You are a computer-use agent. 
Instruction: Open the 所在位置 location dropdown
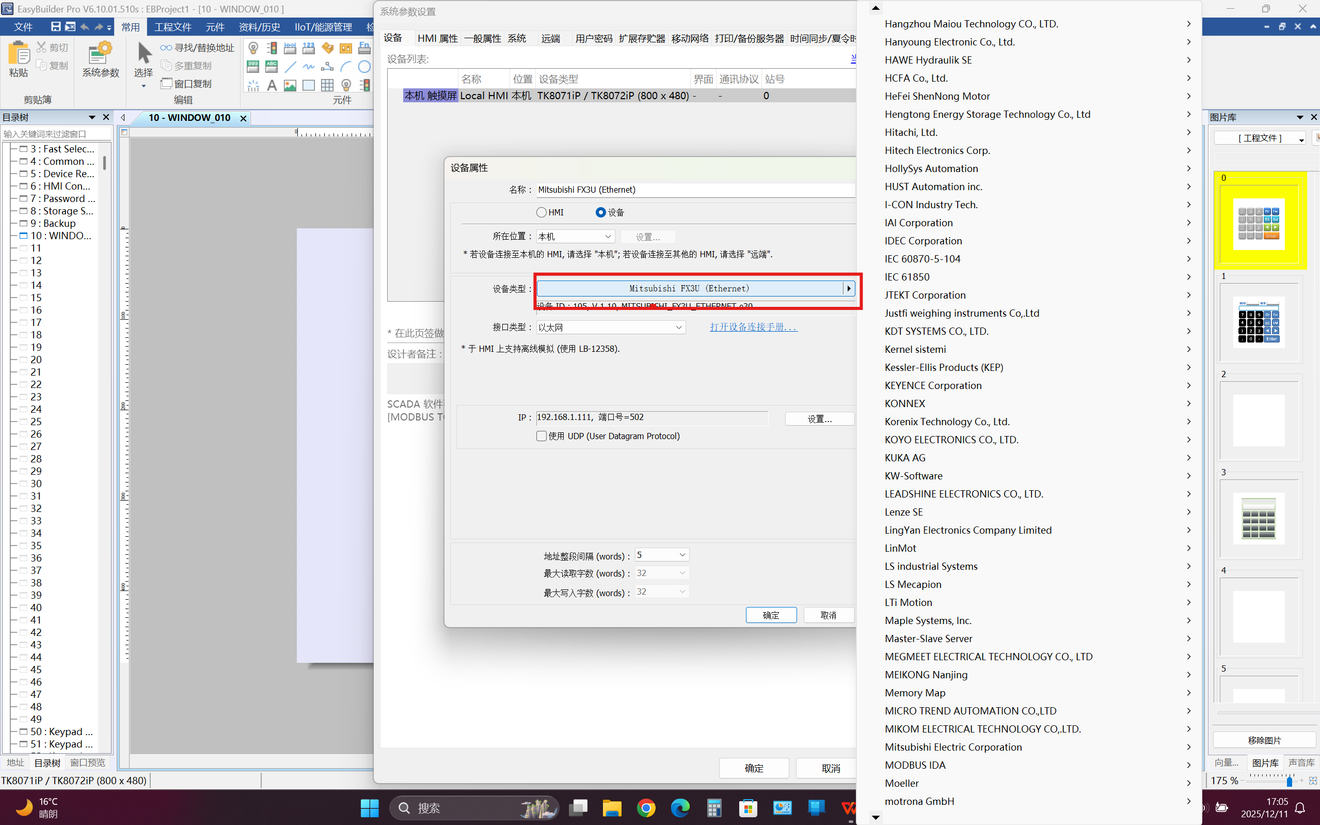[575, 236]
